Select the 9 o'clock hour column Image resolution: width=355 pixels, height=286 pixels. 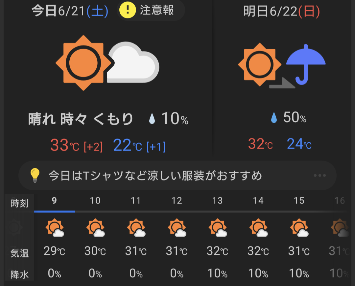point(54,237)
